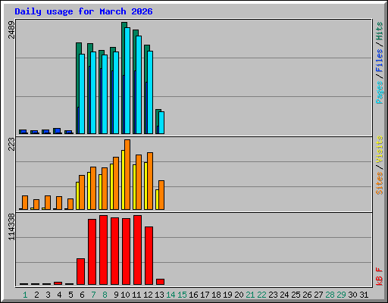This screenshot has height=303, width=388.
Task: Click the yellow visits bar for day 9
Action: (x=111, y=186)
